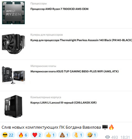The width and height of the screenshot is (132, 139).
Task: Click the eye views counter icon
Action: (108, 137)
